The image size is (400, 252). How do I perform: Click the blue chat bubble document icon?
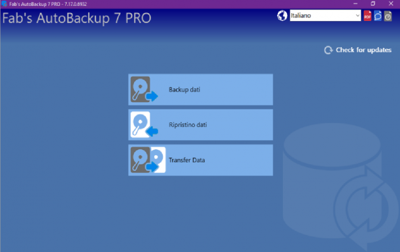point(378,16)
